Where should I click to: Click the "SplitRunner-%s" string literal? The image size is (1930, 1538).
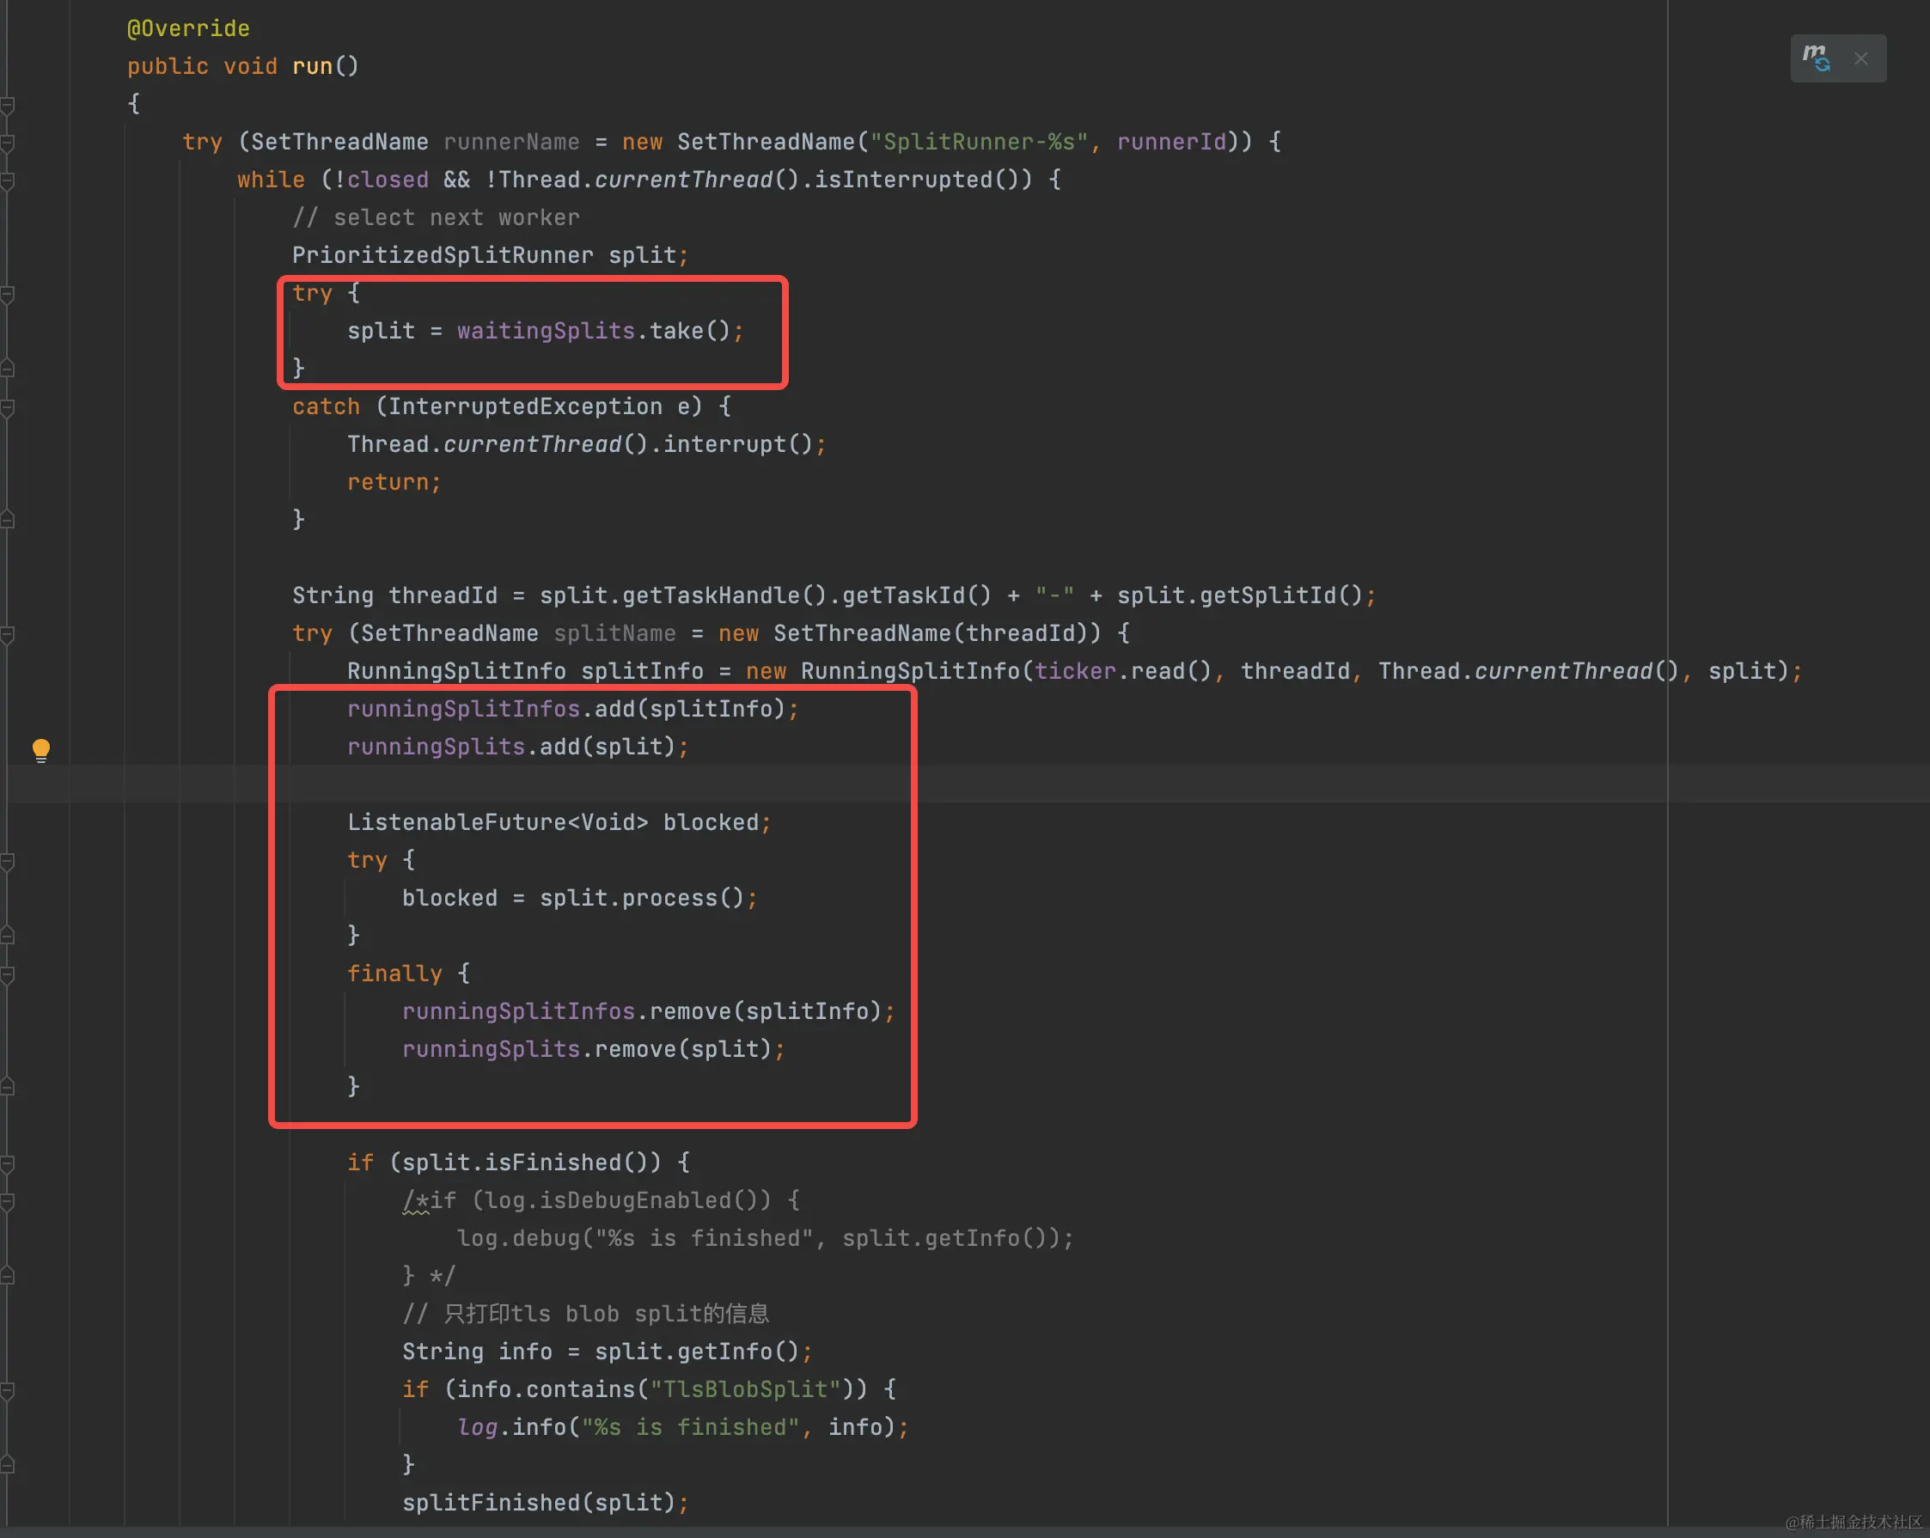(979, 143)
